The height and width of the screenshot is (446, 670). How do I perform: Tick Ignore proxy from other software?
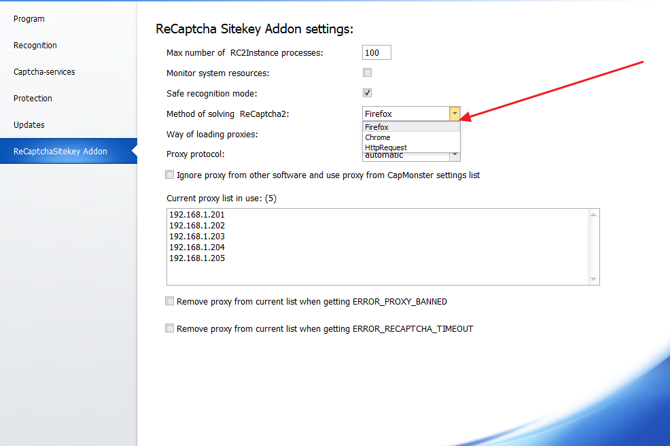[170, 175]
